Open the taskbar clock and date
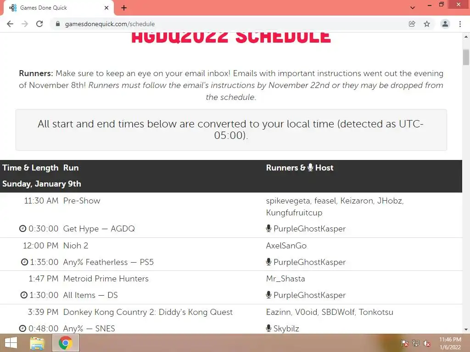The width and height of the screenshot is (470, 352). click(450, 343)
